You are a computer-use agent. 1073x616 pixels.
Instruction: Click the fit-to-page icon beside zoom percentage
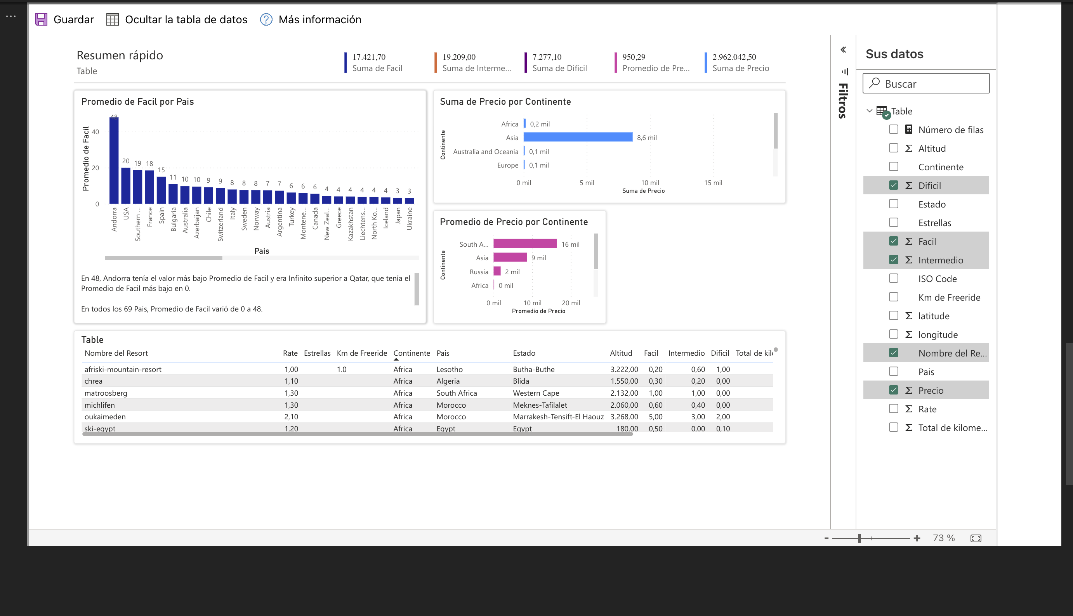click(x=976, y=538)
